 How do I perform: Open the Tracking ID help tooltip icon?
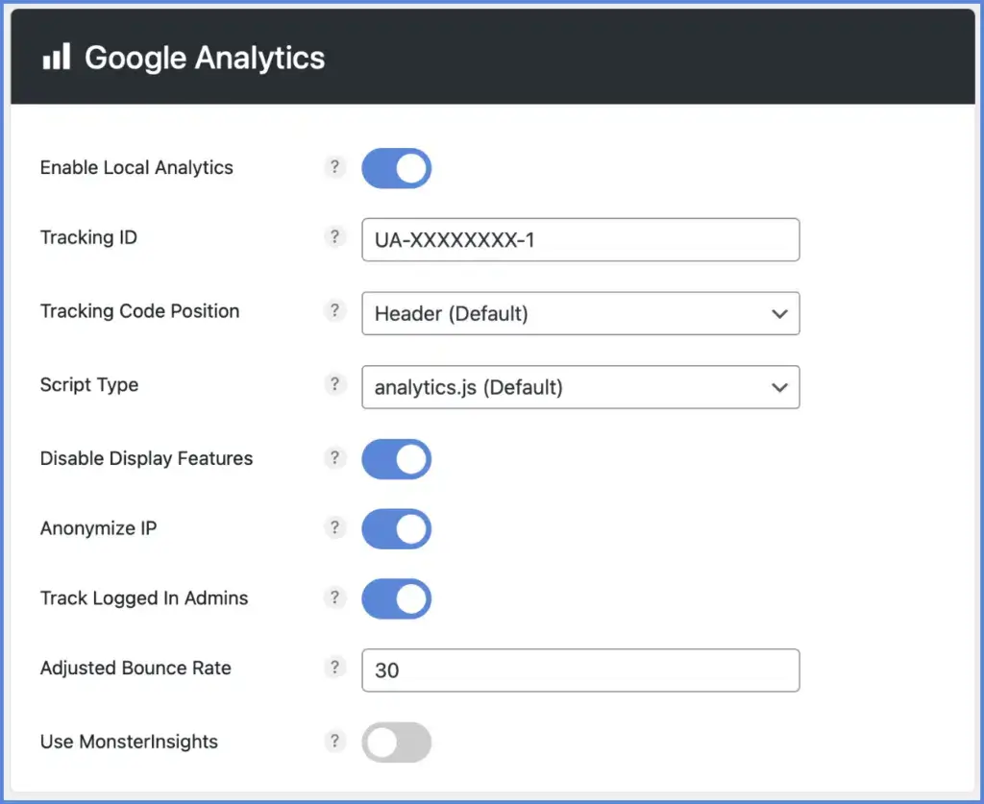(334, 237)
